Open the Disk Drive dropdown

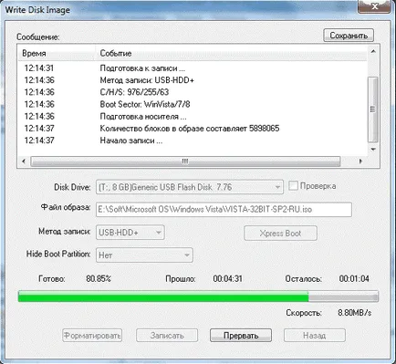click(x=190, y=187)
